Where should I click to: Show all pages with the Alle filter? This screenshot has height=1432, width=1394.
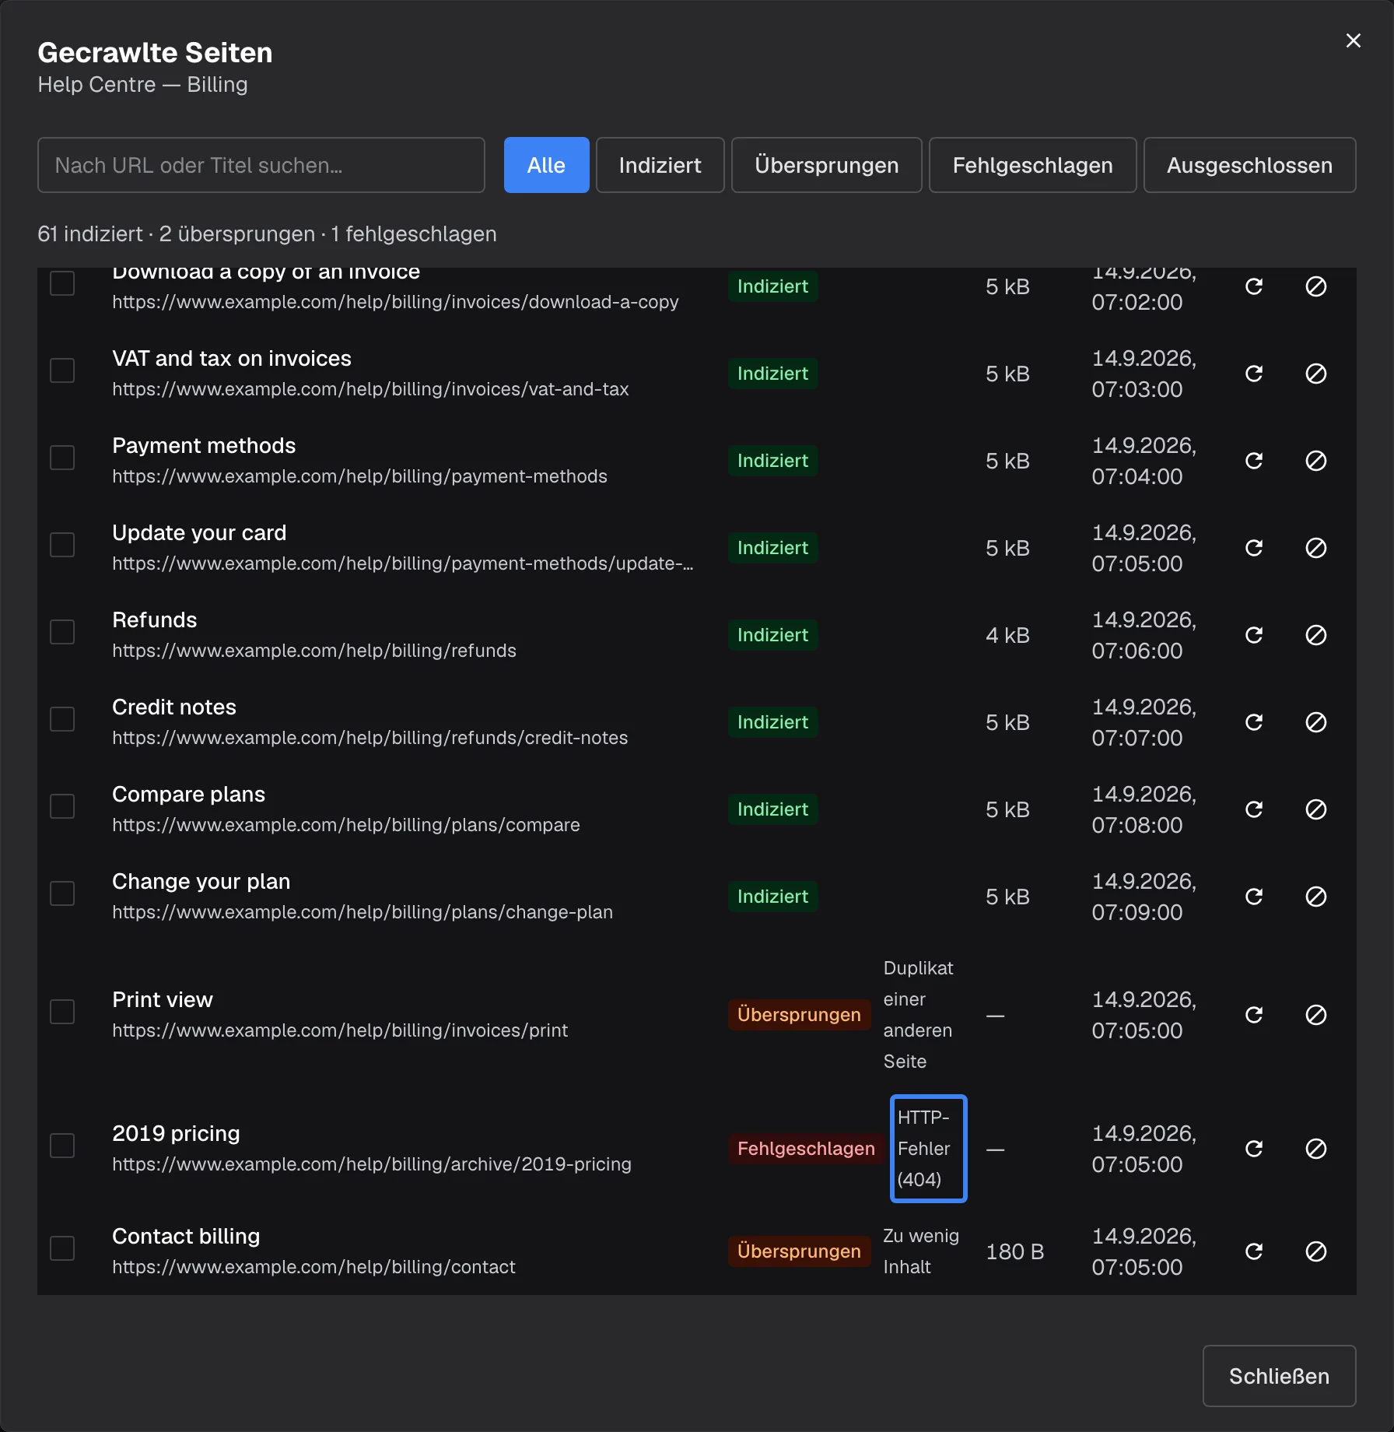[546, 165]
